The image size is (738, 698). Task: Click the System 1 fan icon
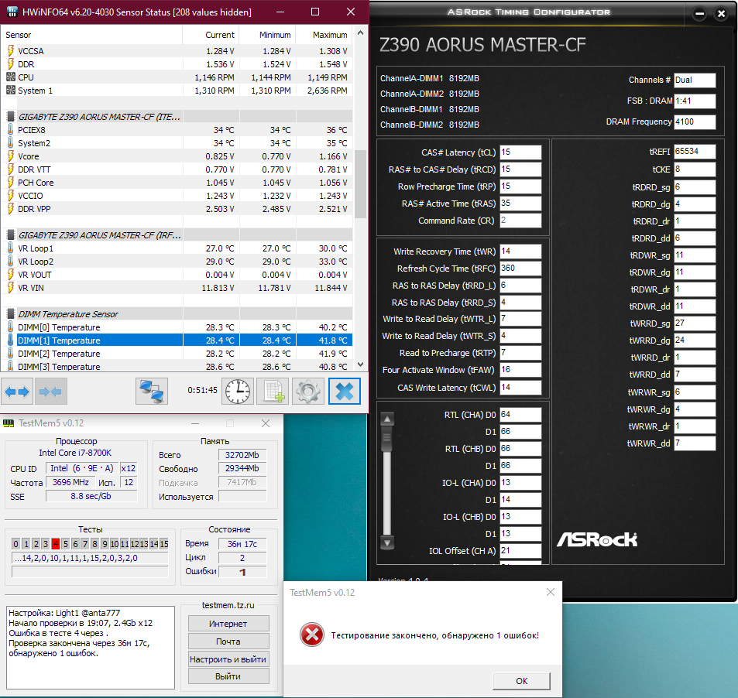click(10, 90)
